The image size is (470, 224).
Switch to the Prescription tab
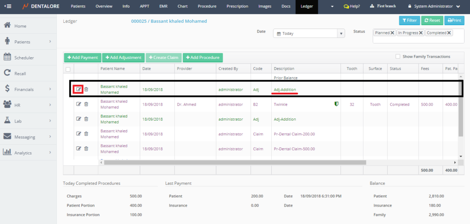(237, 6)
